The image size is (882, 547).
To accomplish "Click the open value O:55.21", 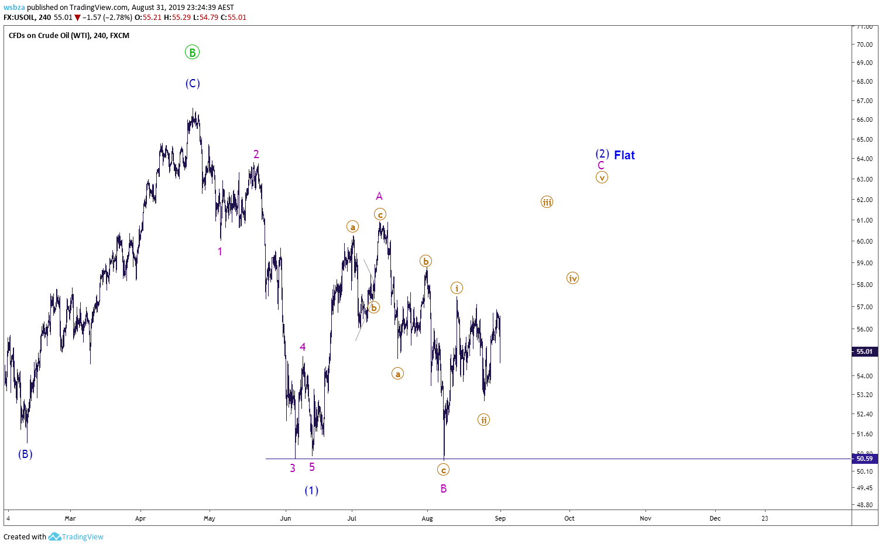I will click(x=148, y=18).
